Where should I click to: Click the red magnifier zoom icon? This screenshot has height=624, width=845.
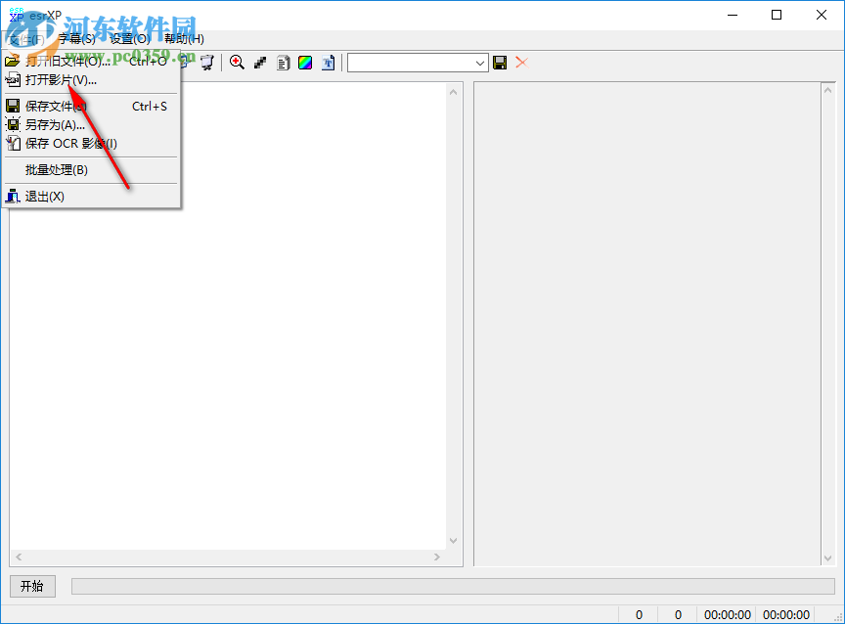237,63
